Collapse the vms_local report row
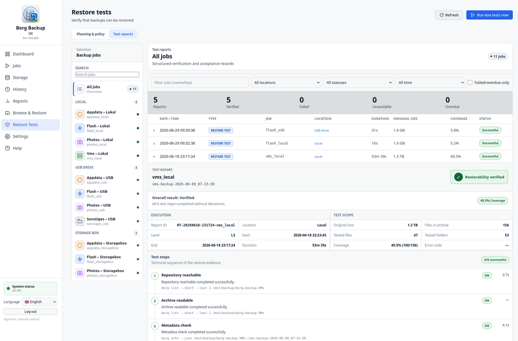 154,157
